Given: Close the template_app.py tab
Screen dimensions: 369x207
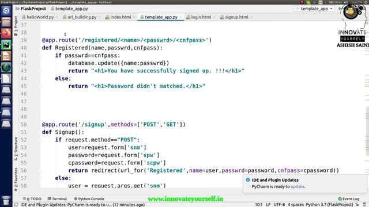Looking at the screenshot, I should [180, 17].
